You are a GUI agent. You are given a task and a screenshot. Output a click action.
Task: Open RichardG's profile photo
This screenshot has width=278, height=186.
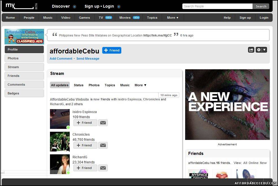coord(60,164)
